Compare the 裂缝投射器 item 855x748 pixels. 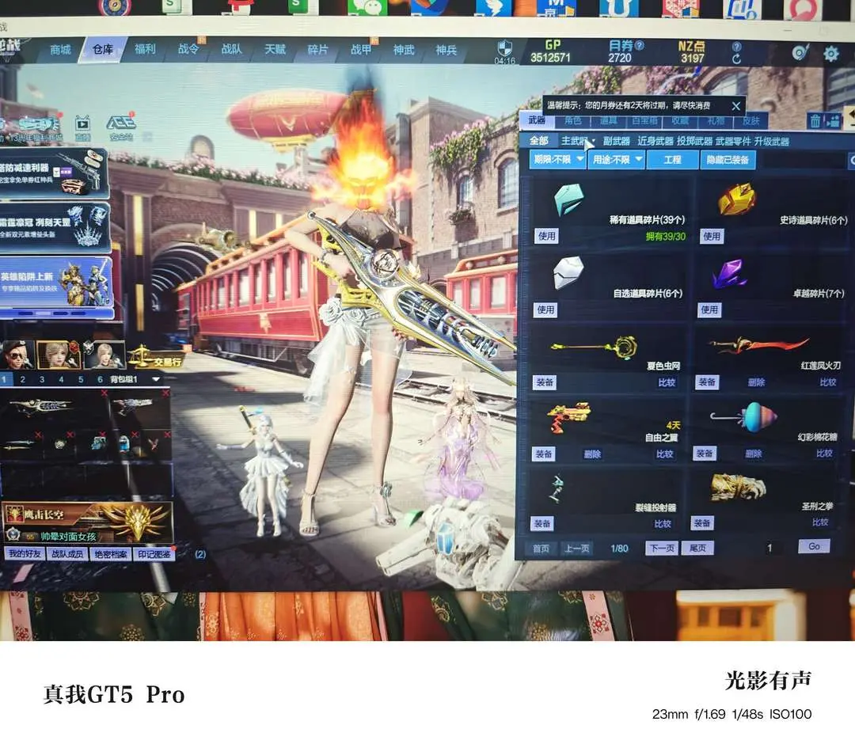coord(663,524)
